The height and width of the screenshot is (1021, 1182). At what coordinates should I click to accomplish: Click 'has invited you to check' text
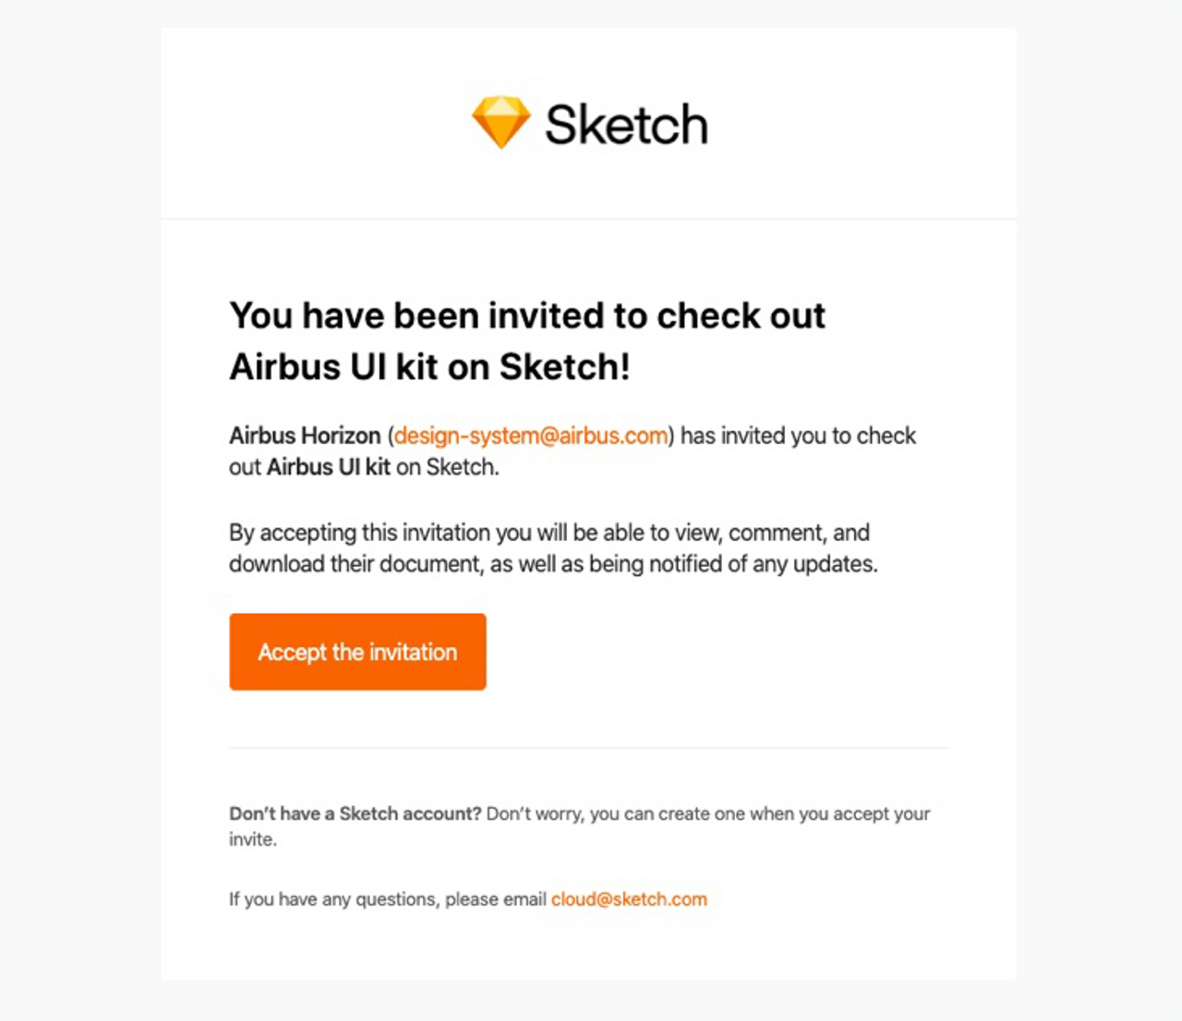(798, 436)
